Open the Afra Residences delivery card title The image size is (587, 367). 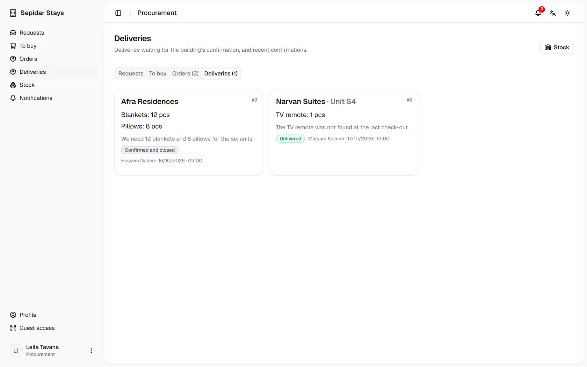(x=150, y=101)
